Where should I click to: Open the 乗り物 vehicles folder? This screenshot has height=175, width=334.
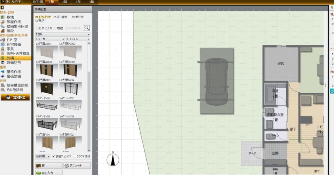coord(78,17)
